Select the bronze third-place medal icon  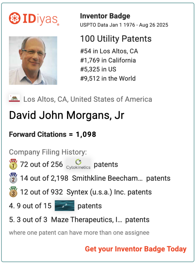pos(13,192)
